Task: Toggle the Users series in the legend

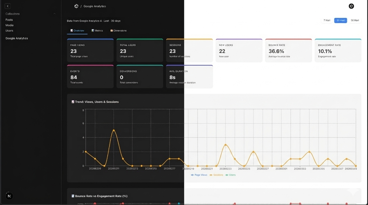Action: coord(230,175)
